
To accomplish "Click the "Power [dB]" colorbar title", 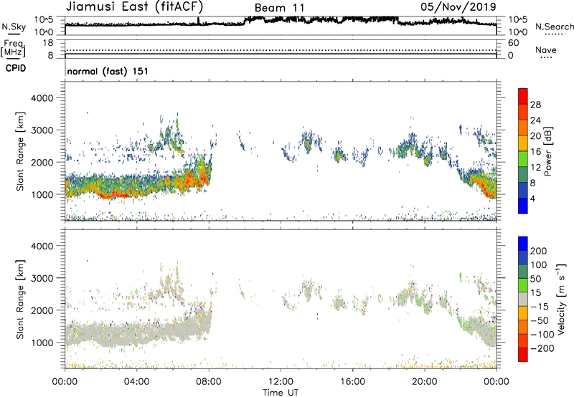I will (x=547, y=151).
